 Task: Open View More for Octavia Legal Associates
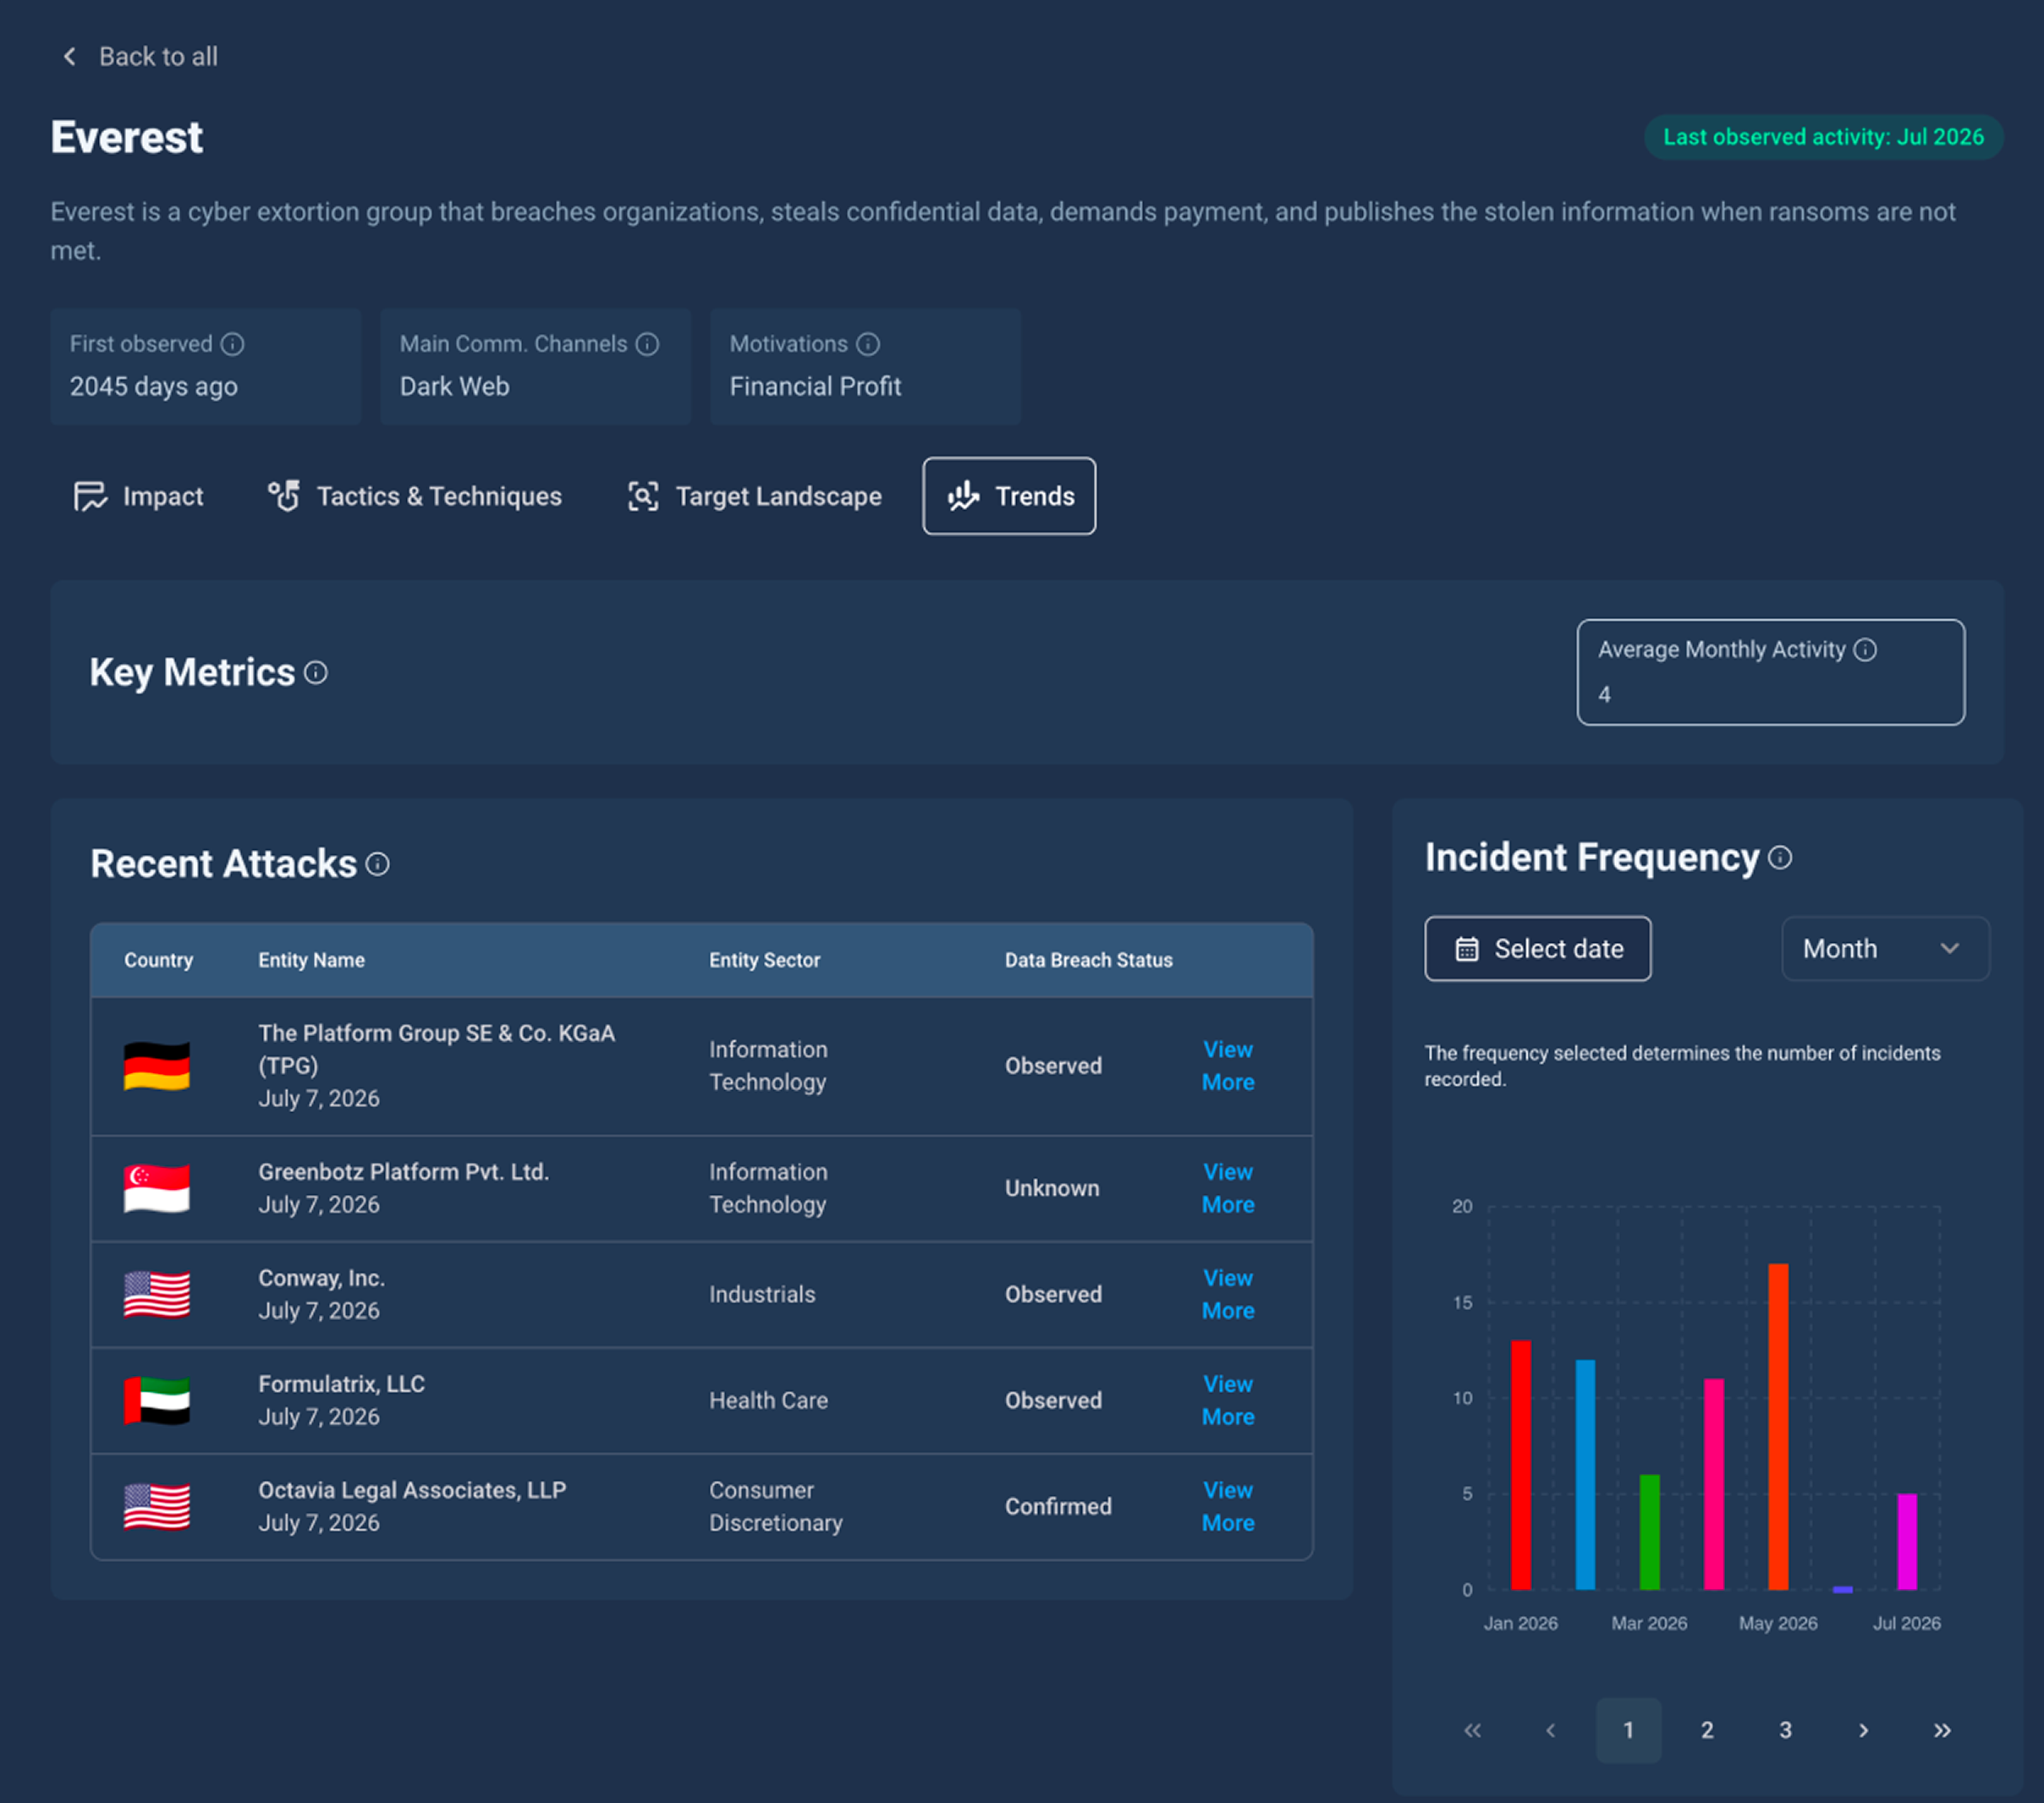click(x=1228, y=1506)
